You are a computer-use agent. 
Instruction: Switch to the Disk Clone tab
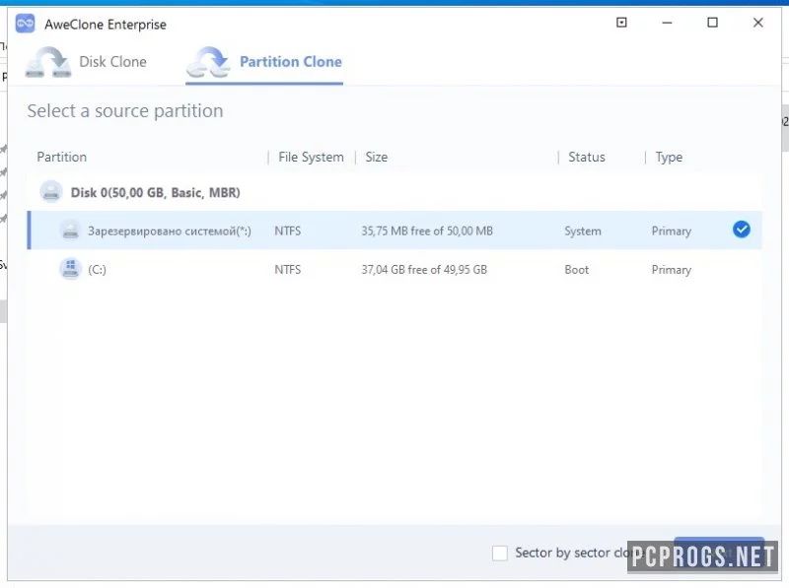coord(87,62)
